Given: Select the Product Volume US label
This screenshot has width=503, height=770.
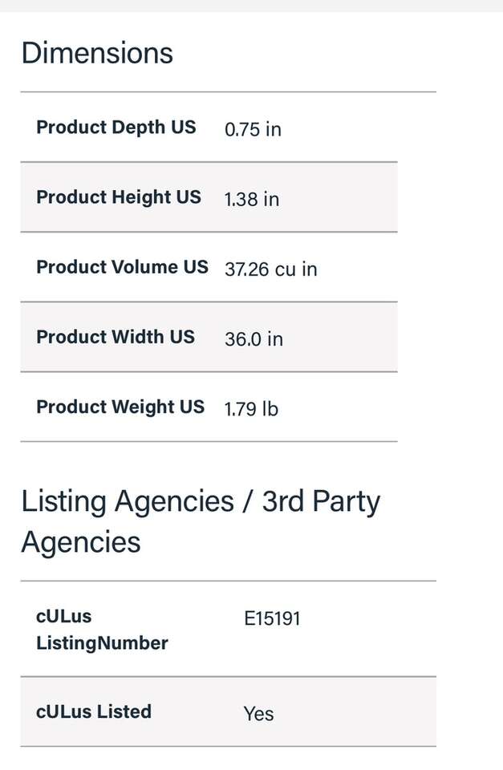Looking at the screenshot, I should (122, 267).
